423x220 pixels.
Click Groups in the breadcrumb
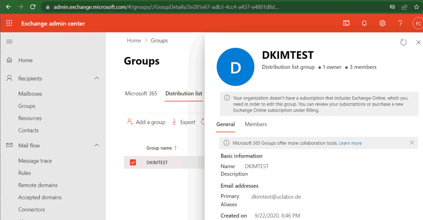pos(159,41)
